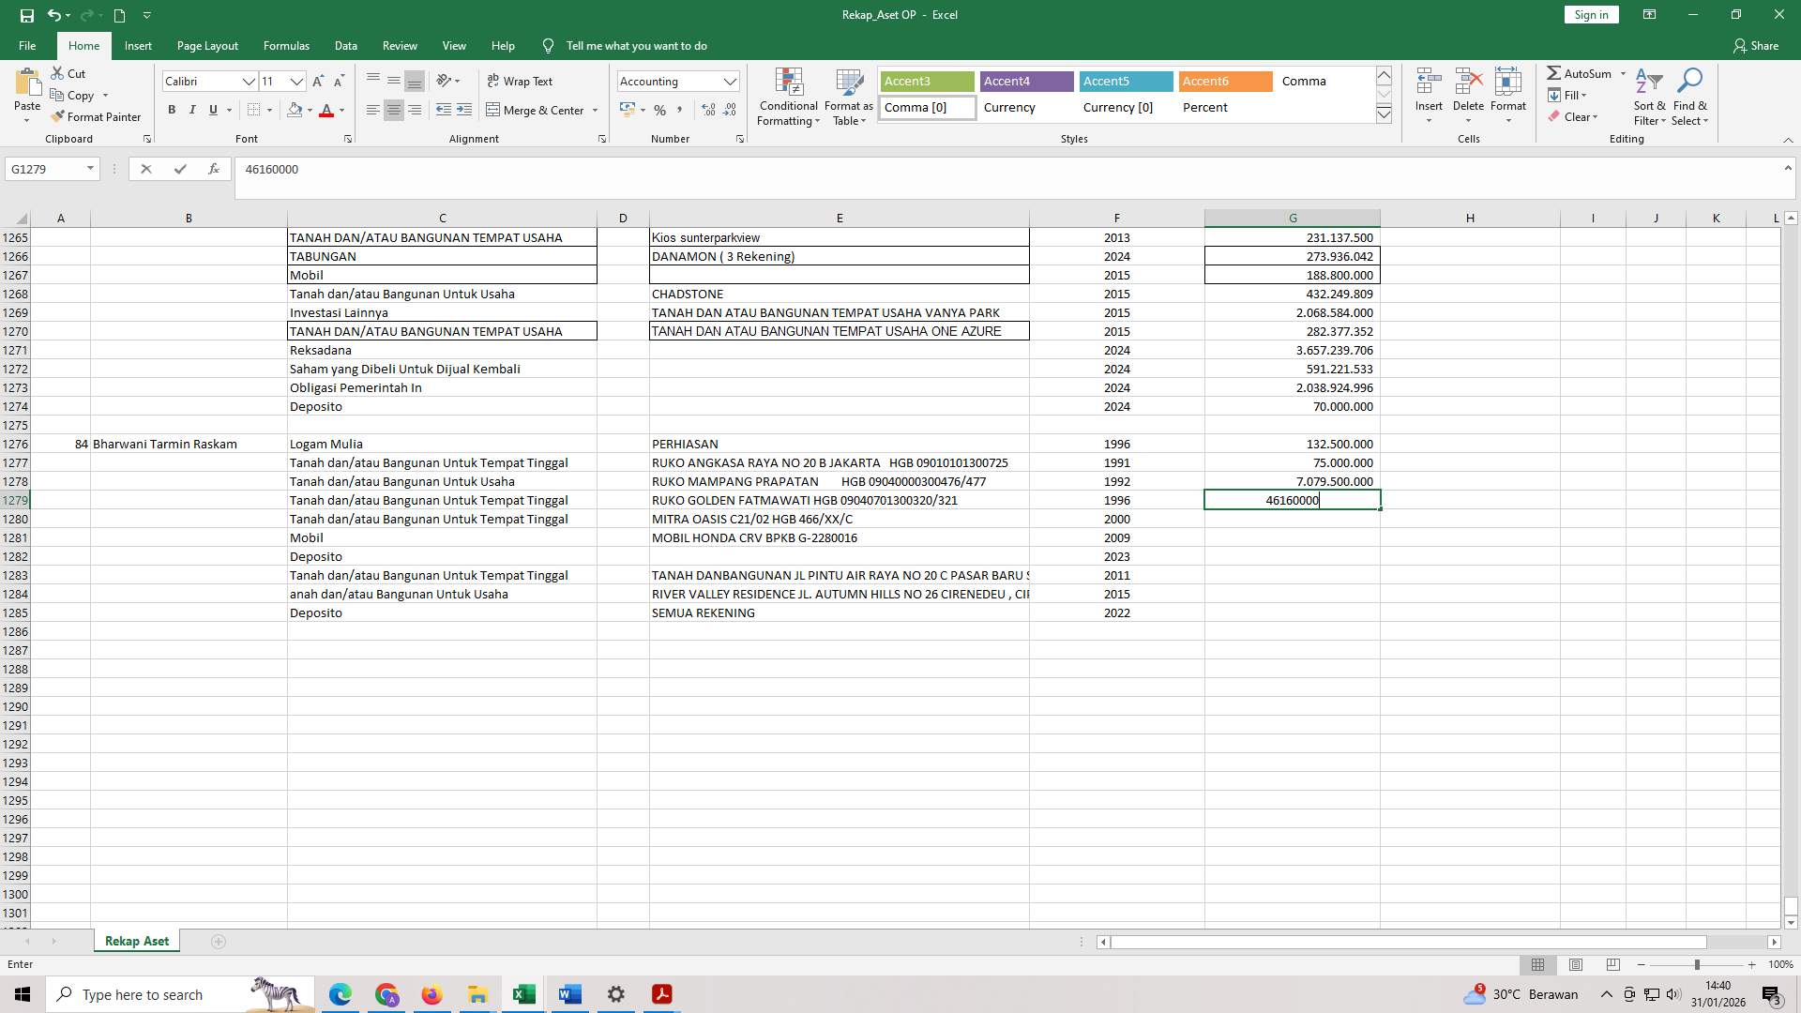Click the Wrap Text icon

point(522,81)
